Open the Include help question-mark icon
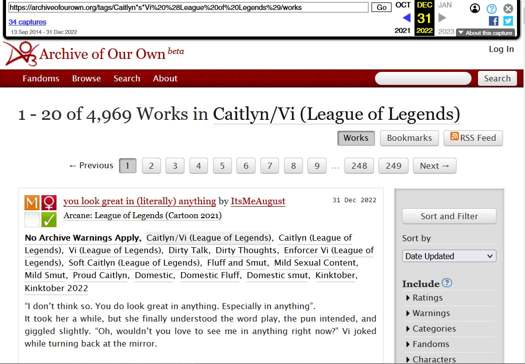Viewport: 525px width, 364px height. (447, 283)
